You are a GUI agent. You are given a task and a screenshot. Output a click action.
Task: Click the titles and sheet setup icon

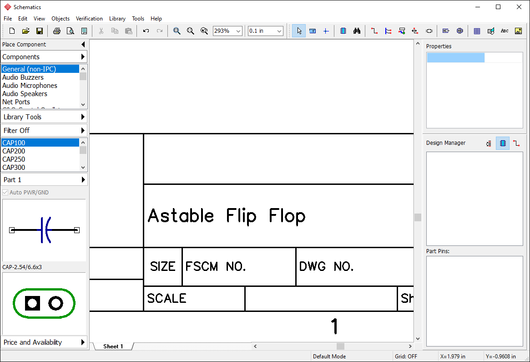(x=84, y=31)
